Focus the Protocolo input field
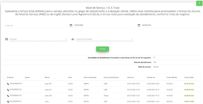Image resolution: width=203 pixels, height=104 pixels. [x=36, y=26]
